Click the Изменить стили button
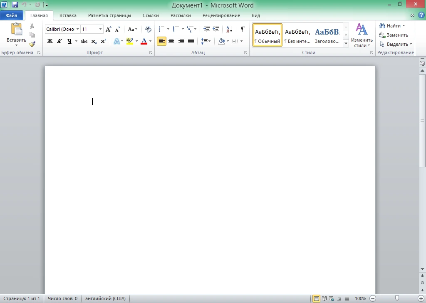The image size is (426, 303). point(362,35)
